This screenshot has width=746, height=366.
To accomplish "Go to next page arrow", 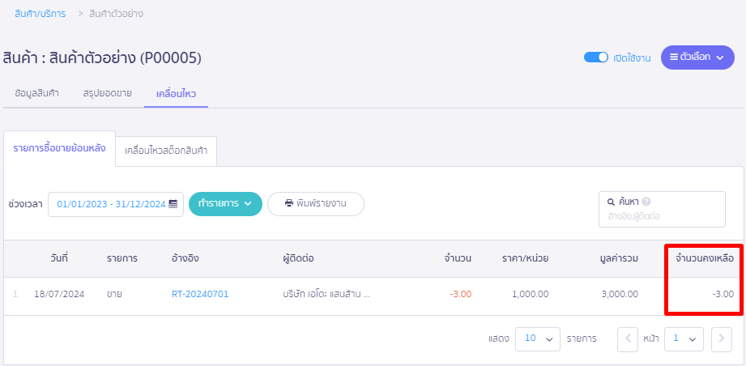I will tap(721, 339).
